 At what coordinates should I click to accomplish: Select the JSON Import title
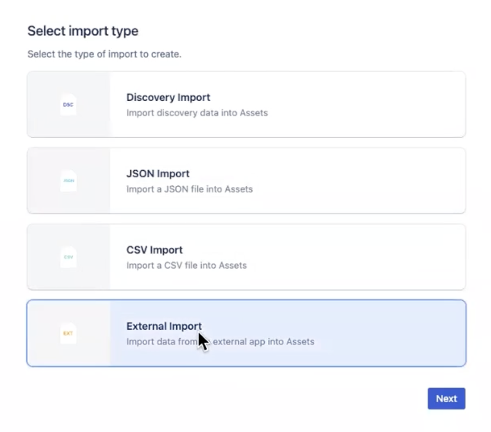(158, 173)
